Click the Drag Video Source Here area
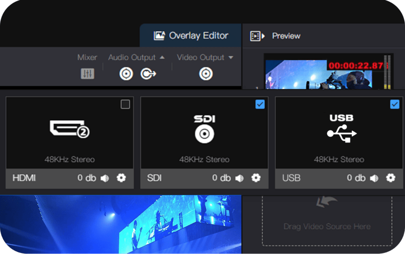The width and height of the screenshot is (405, 254). pyautogui.click(x=327, y=221)
